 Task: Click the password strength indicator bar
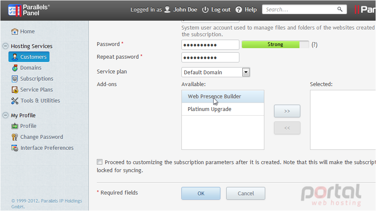[x=275, y=44]
